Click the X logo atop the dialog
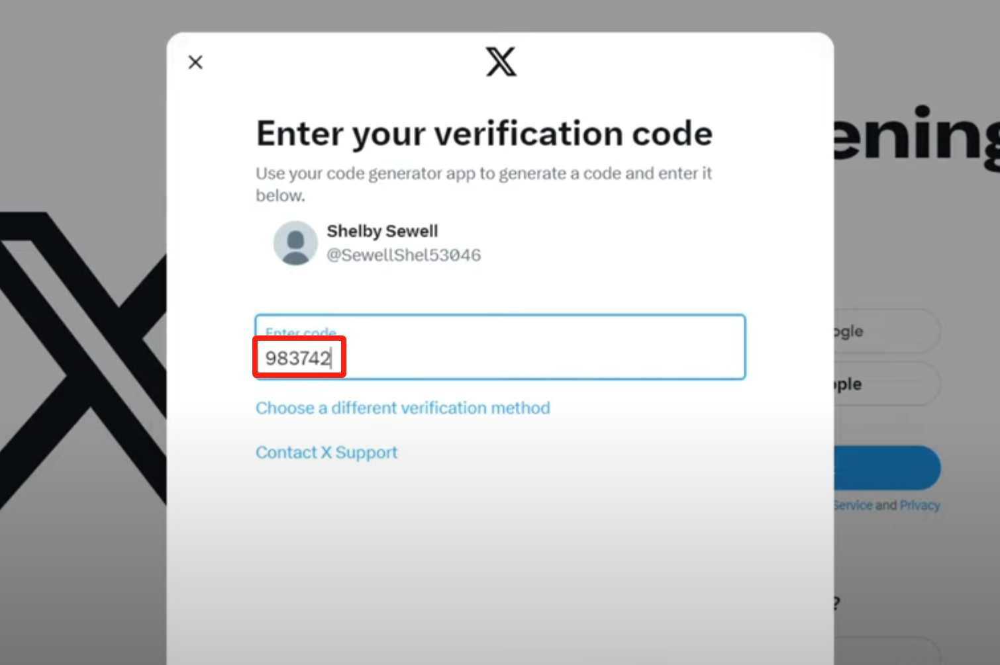This screenshot has width=1000, height=665. pos(501,62)
